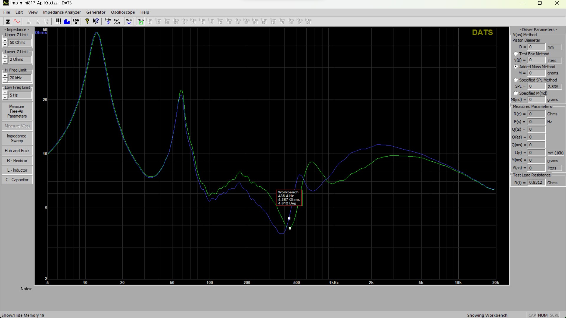
Task: Increase the Low Freq Limit with up arrow
Action: point(5,93)
